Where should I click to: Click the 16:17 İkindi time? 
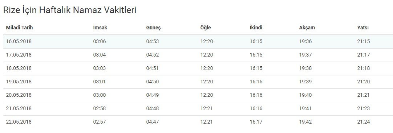(x=256, y=122)
